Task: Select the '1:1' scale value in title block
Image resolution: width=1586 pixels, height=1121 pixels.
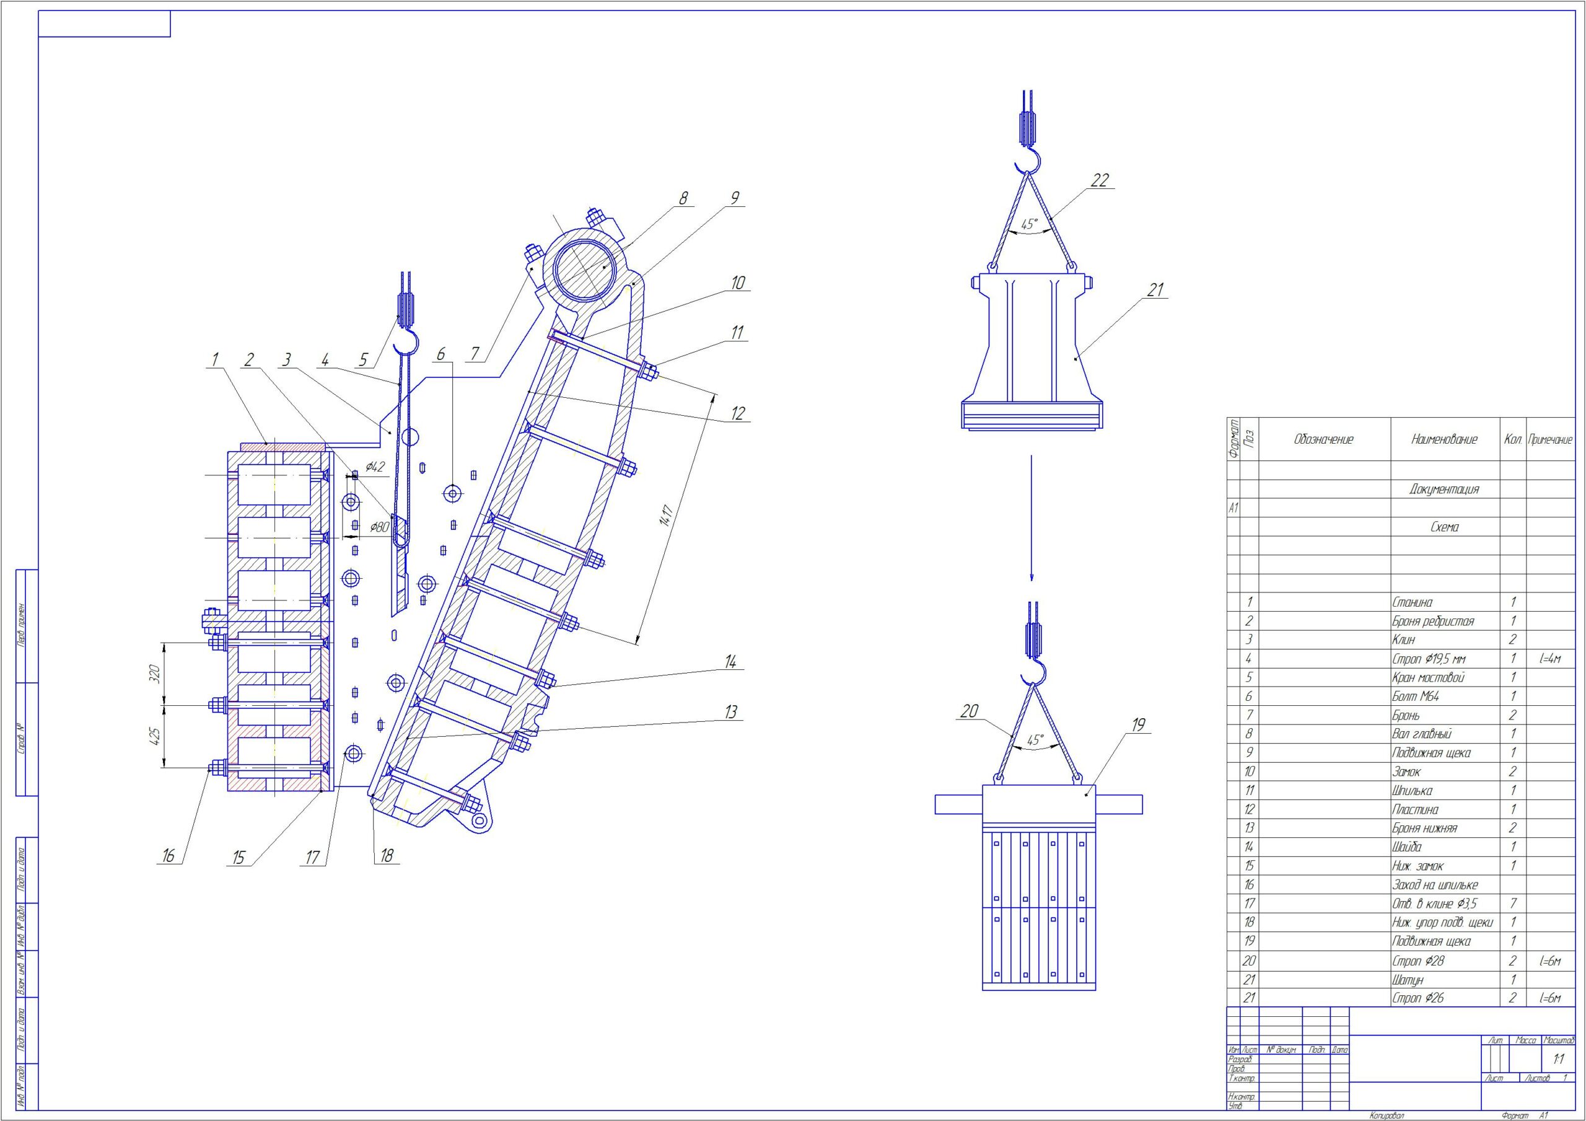Action: 1559,1059
